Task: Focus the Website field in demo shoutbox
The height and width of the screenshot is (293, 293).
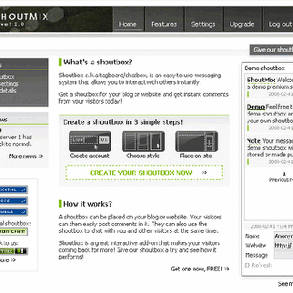Action: 283,245
